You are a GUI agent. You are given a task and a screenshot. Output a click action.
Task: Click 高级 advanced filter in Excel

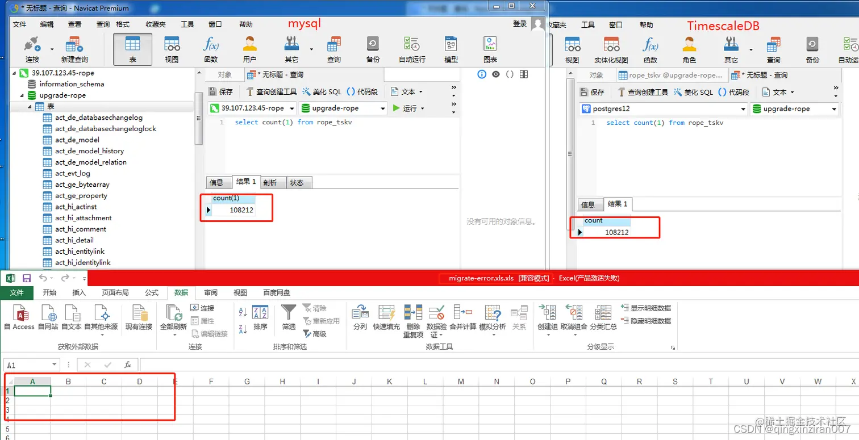pyautogui.click(x=315, y=334)
